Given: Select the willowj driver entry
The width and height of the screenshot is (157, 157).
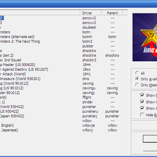Looking at the screenshot, I should 88,130.
